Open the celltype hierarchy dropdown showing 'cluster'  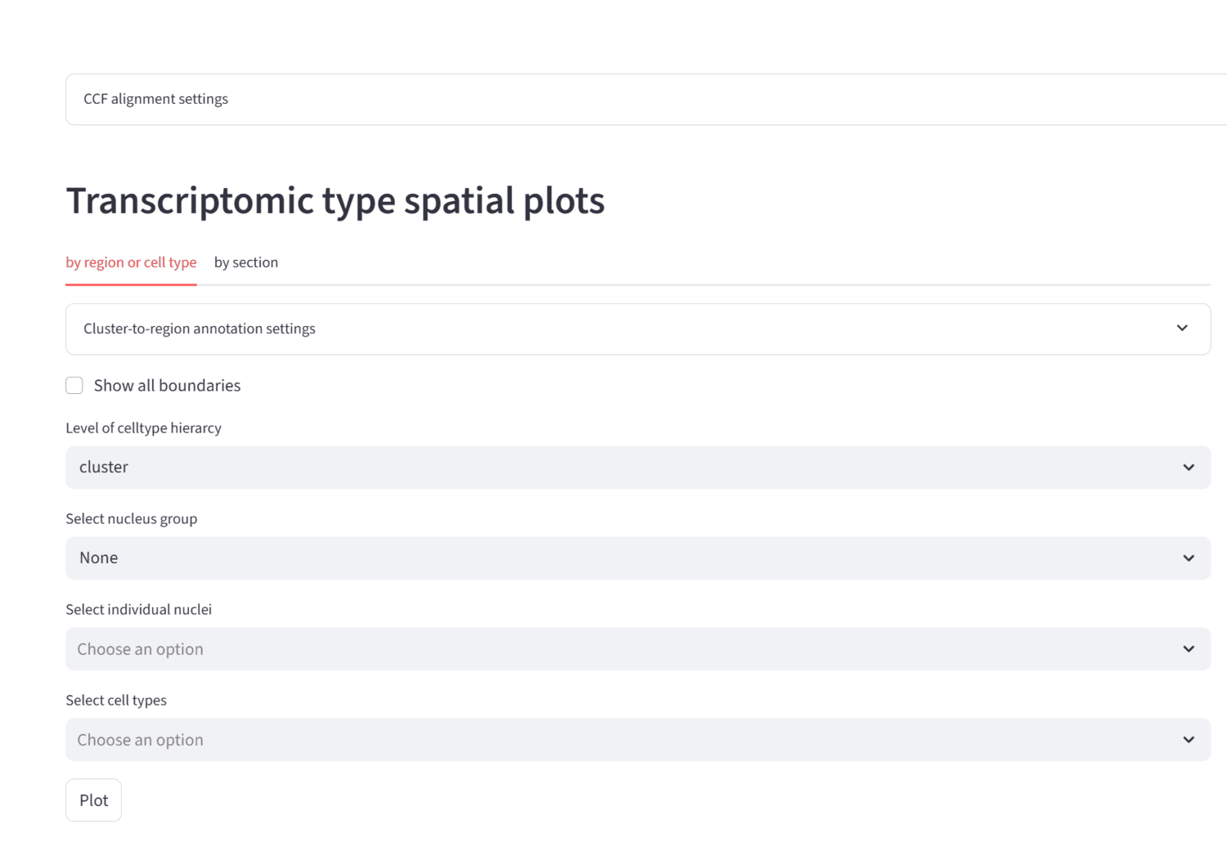point(622,468)
